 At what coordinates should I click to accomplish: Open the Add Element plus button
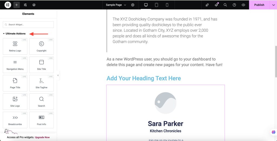(x=17, y=5)
